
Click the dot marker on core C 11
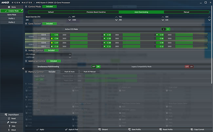(x=104, y=46)
